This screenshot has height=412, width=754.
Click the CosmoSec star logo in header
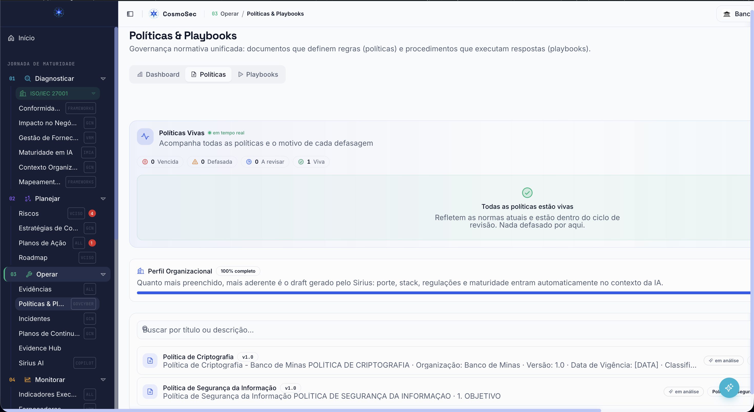154,14
